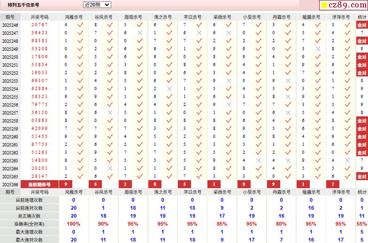
Task: Click the 准确率(全对率) row label
Action: point(29,224)
